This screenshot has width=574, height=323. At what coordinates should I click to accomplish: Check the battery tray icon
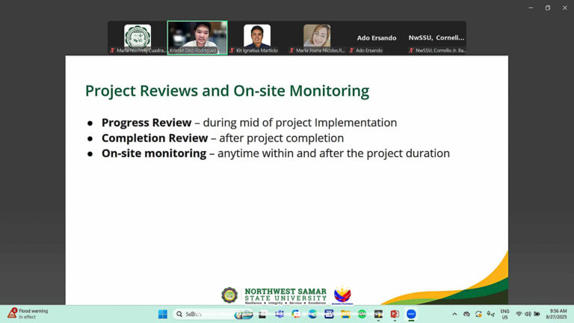(537, 314)
